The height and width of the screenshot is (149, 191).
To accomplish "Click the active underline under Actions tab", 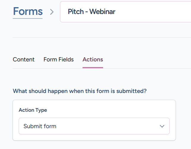I will click(93, 68).
